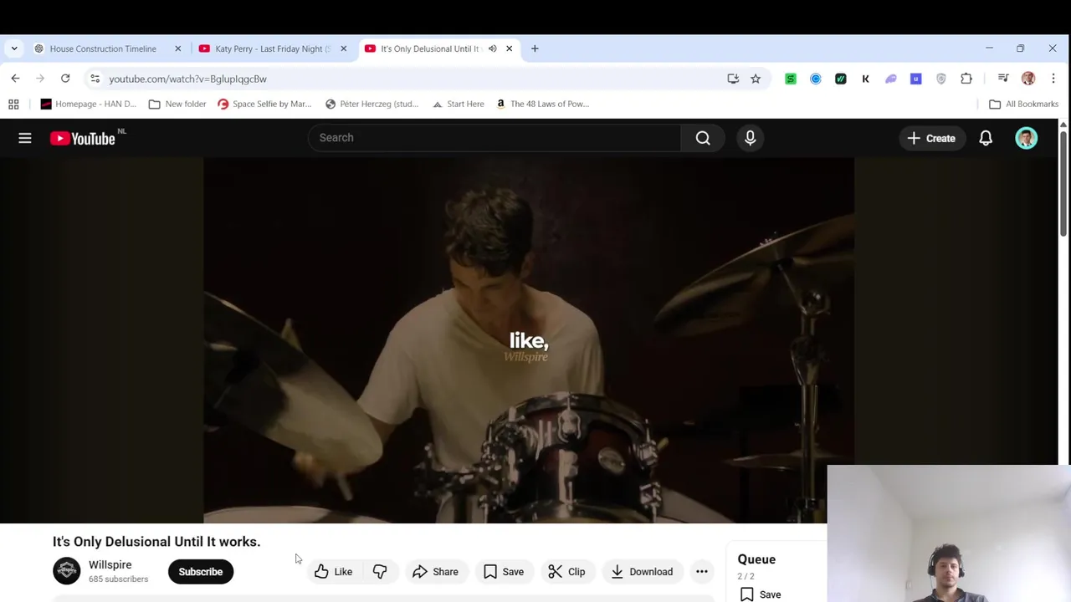Open the dark green checkmark extension
The width and height of the screenshot is (1071, 602).
tap(841, 79)
